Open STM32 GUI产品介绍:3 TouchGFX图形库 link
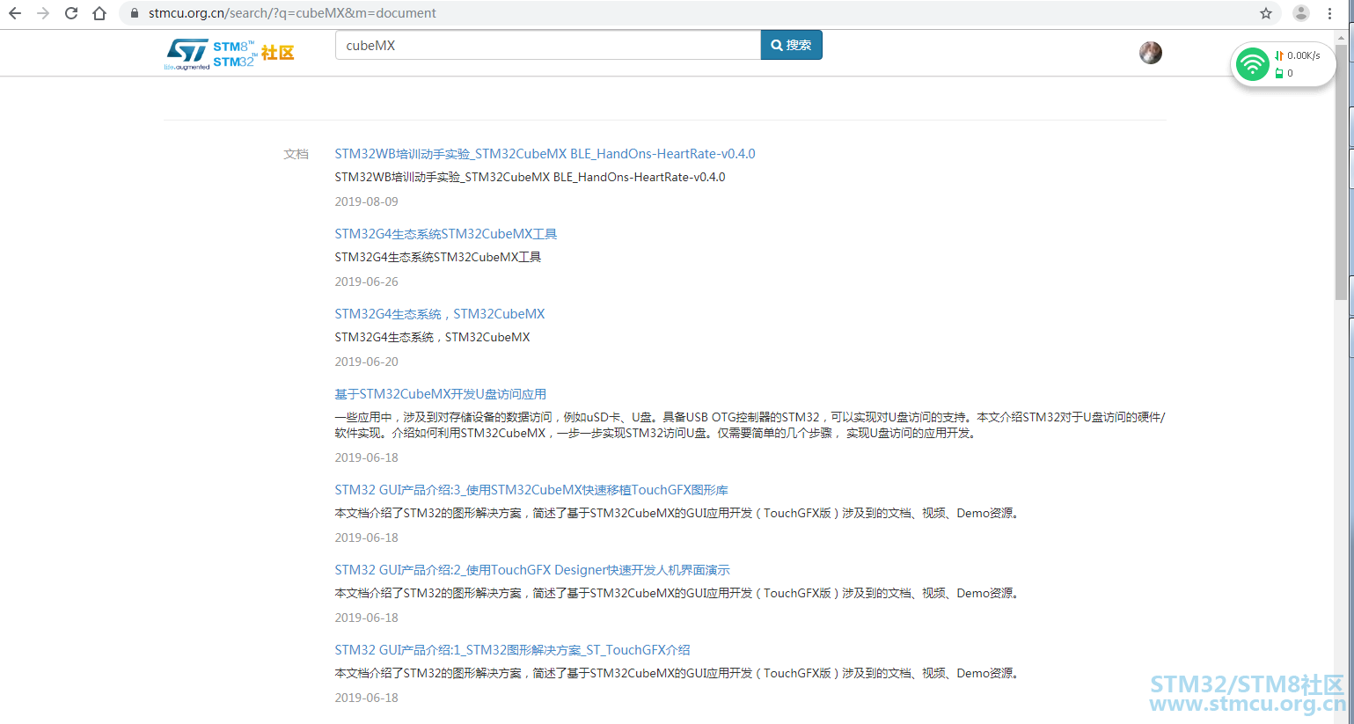The width and height of the screenshot is (1354, 724). pyautogui.click(x=531, y=490)
